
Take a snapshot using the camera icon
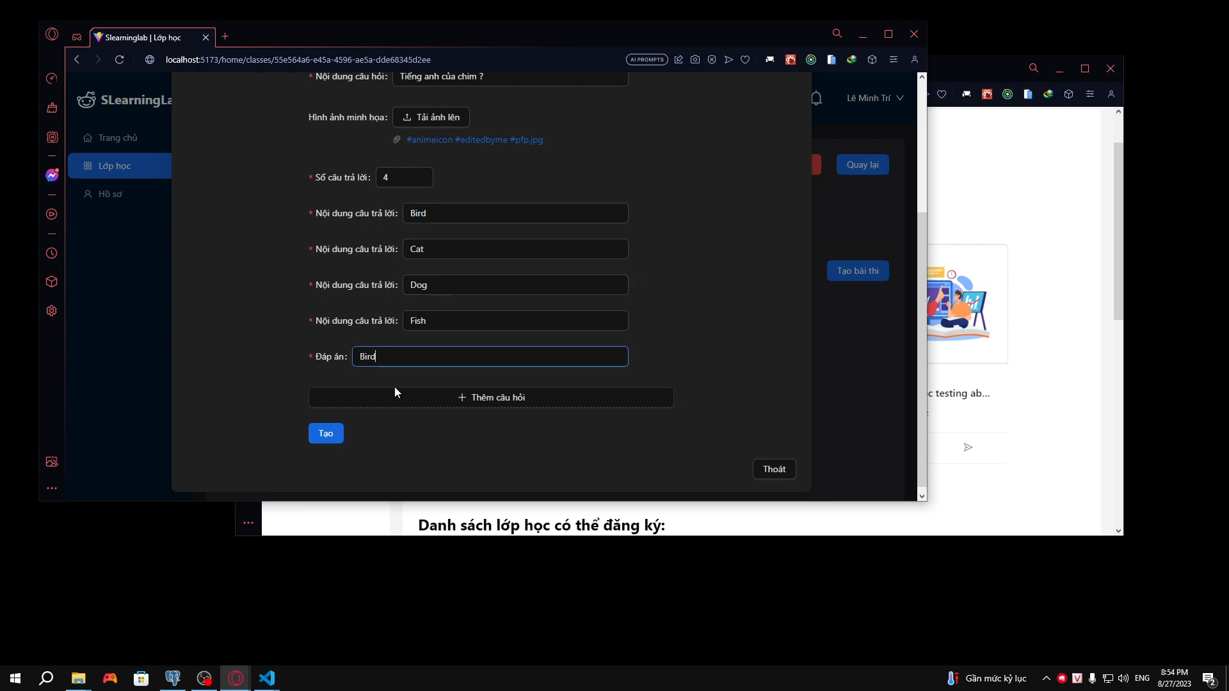click(x=695, y=60)
